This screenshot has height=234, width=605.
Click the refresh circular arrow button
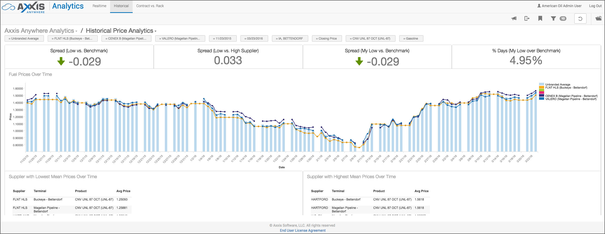pos(580,19)
